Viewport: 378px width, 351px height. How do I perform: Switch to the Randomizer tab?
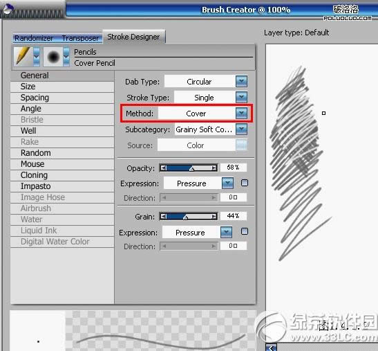click(34, 38)
